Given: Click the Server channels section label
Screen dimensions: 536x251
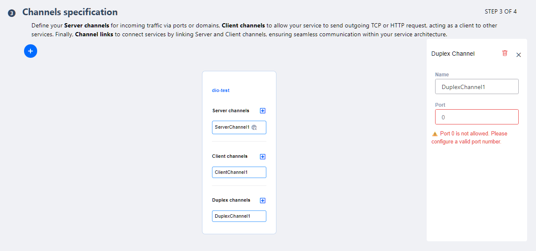Looking at the screenshot, I should (x=230, y=111).
